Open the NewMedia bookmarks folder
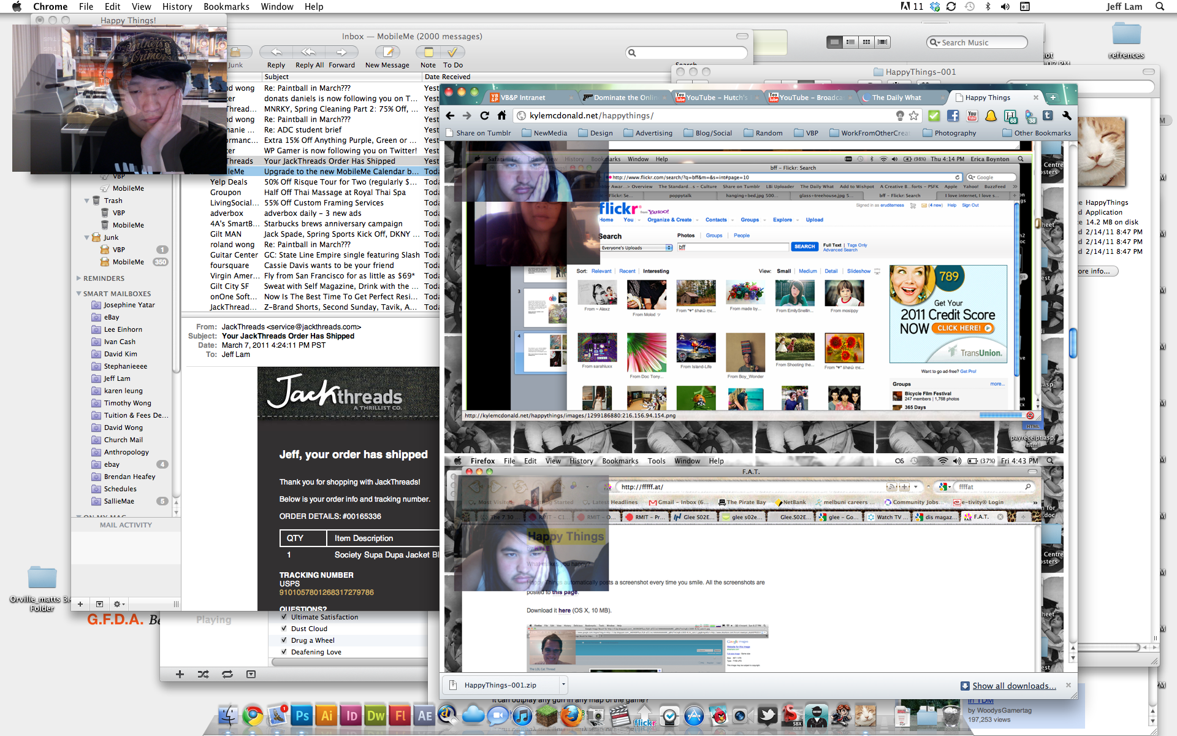 [544, 133]
